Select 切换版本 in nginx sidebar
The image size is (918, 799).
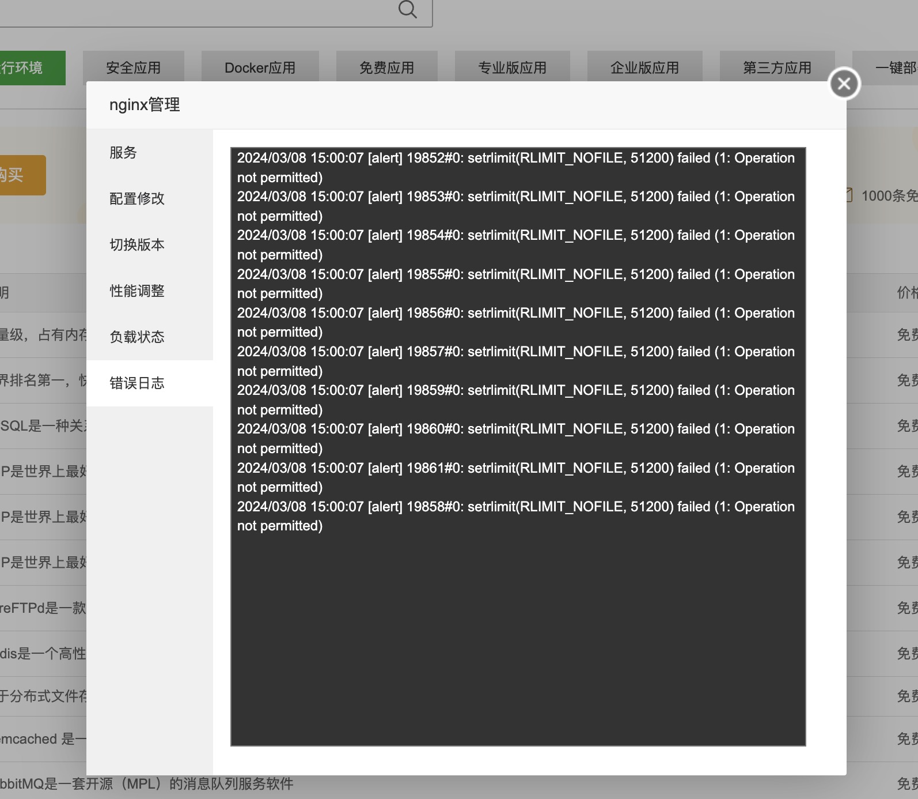coord(150,245)
